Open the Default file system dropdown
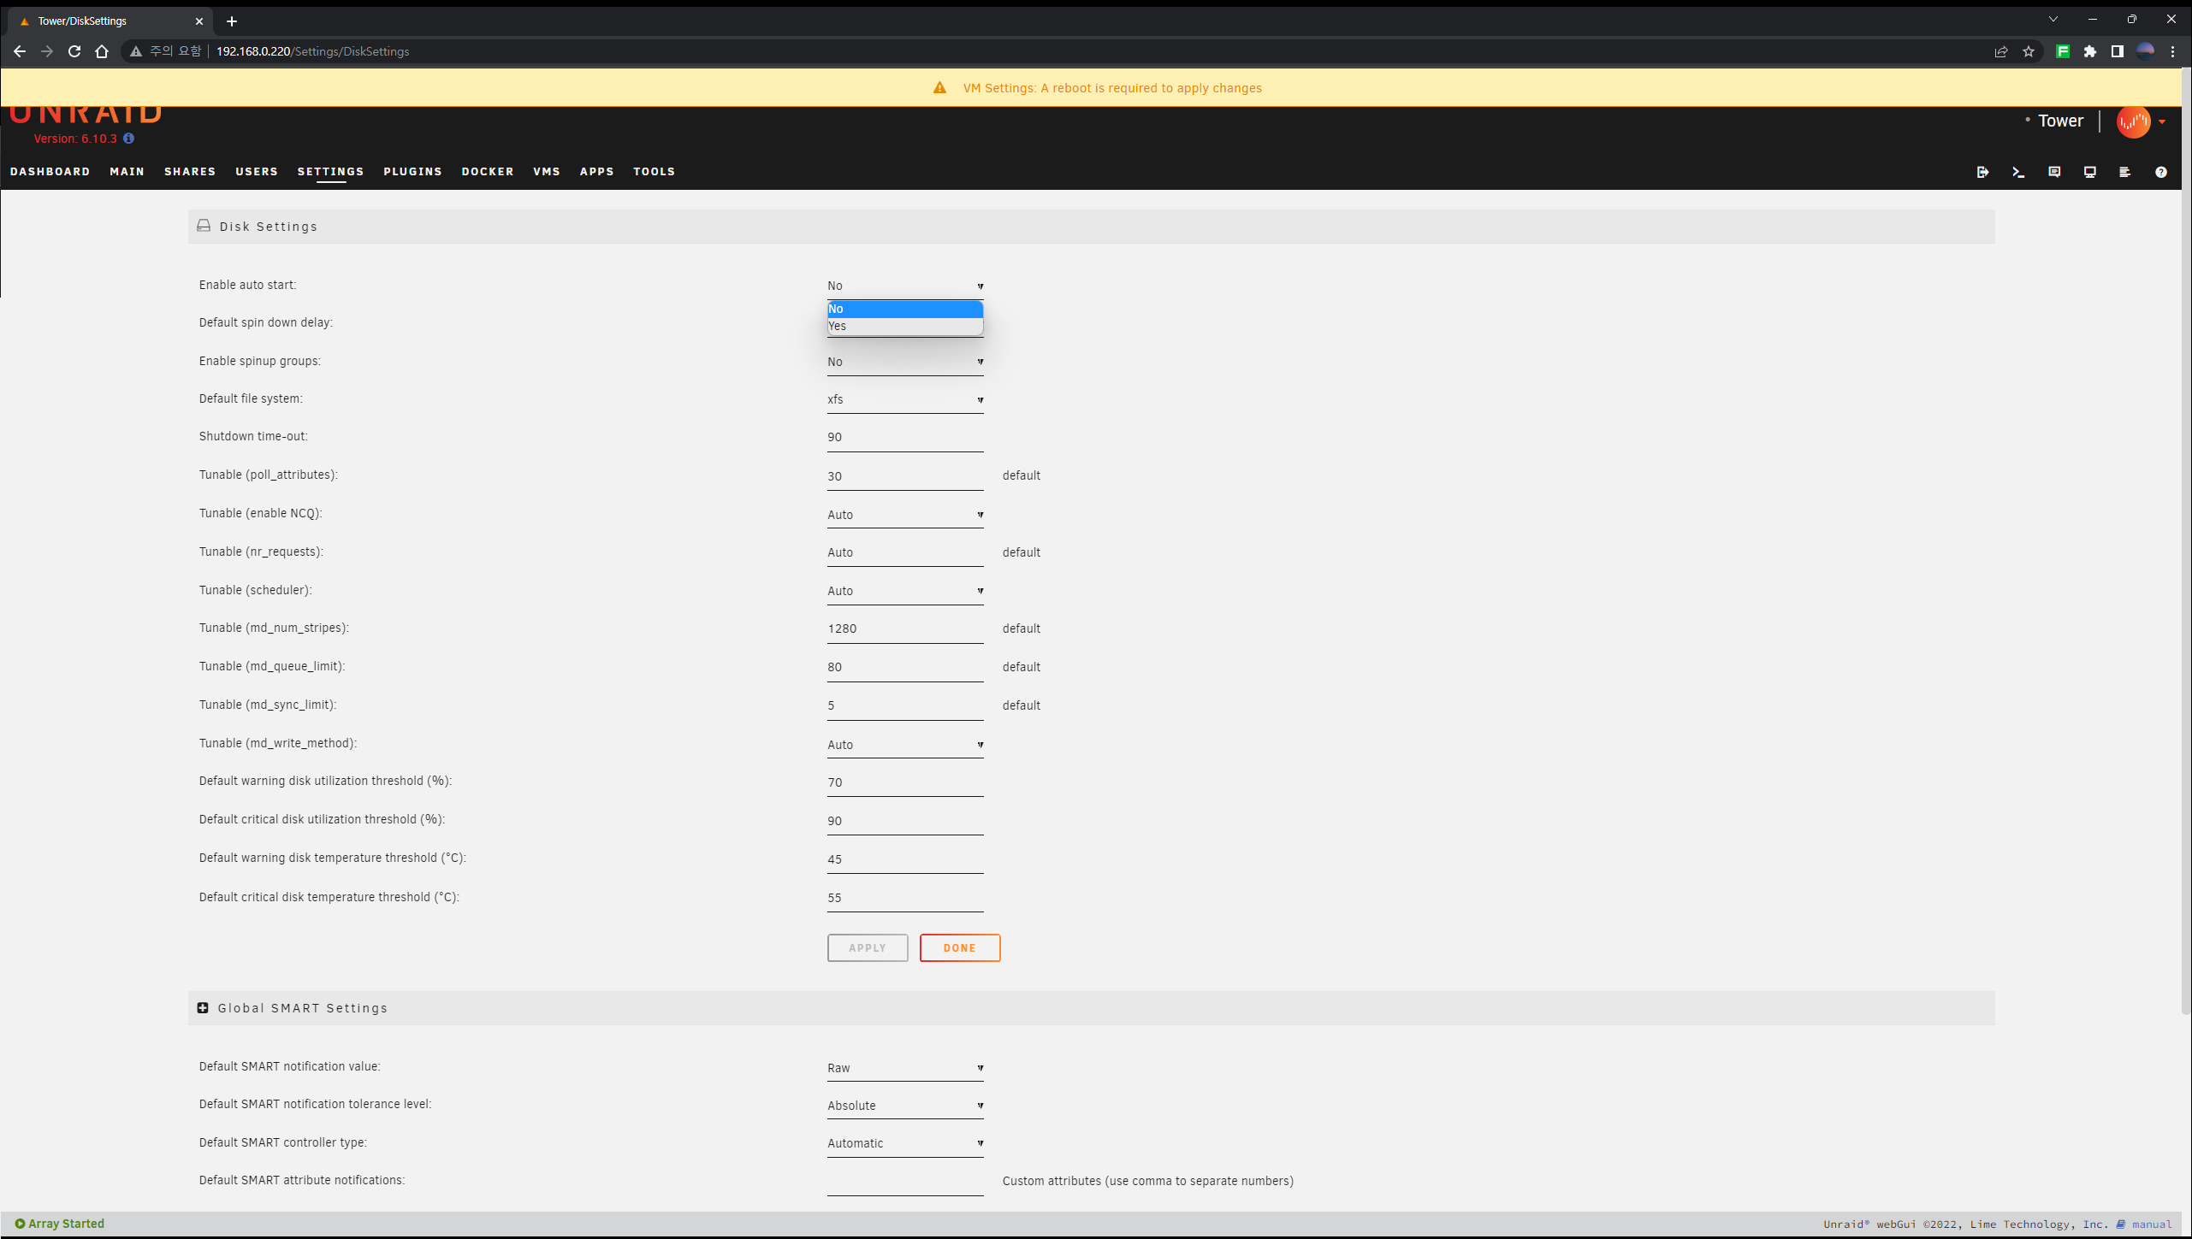2192x1239 pixels. 904,399
